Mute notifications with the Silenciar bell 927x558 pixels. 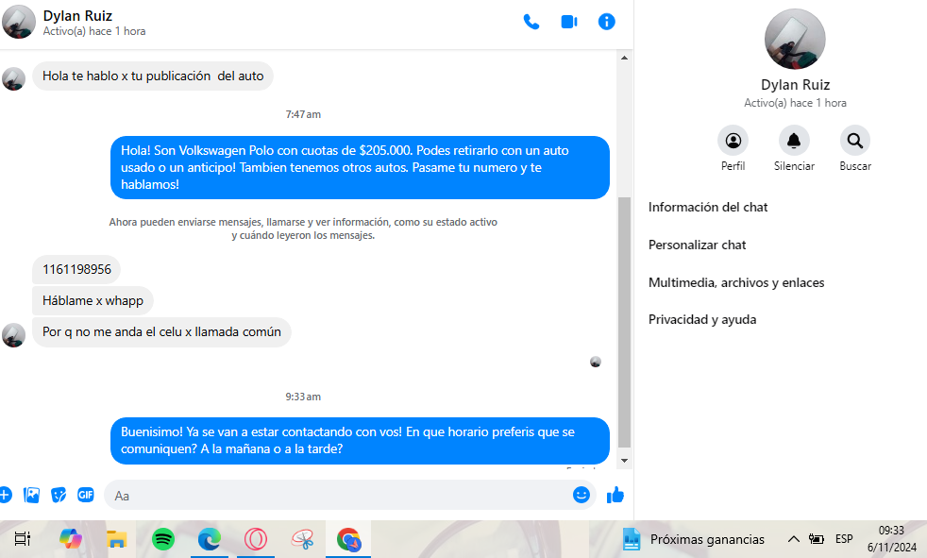(x=794, y=141)
